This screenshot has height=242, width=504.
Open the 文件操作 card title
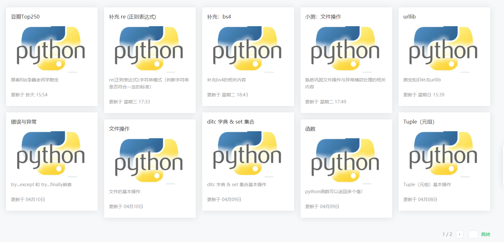click(119, 129)
